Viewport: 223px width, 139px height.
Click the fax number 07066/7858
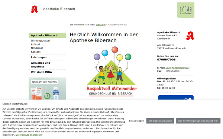(173, 71)
